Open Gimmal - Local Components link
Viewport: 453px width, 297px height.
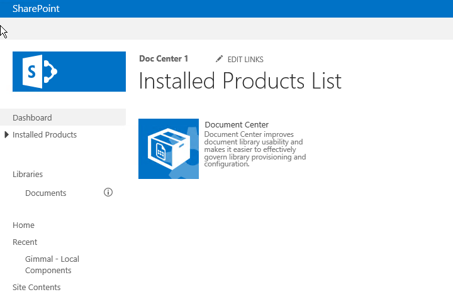[x=52, y=264]
